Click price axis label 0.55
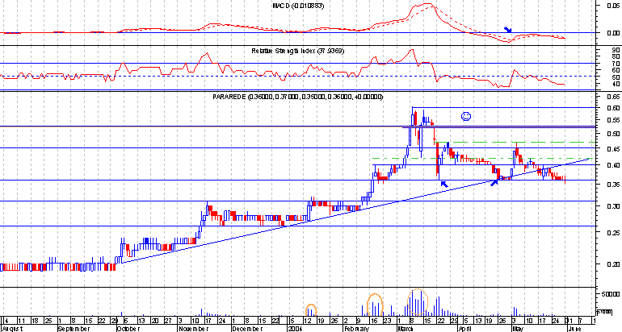This screenshot has height=332, width=622. click(613, 120)
